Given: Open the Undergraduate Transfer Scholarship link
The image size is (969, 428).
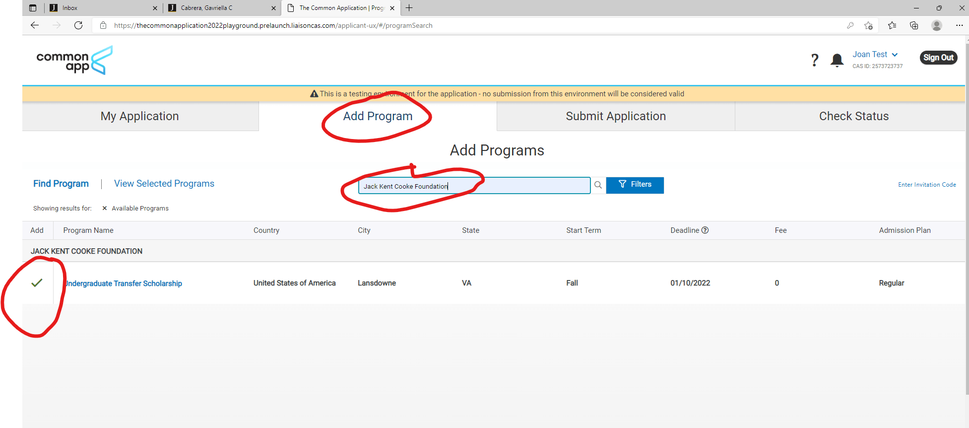Looking at the screenshot, I should (x=124, y=284).
